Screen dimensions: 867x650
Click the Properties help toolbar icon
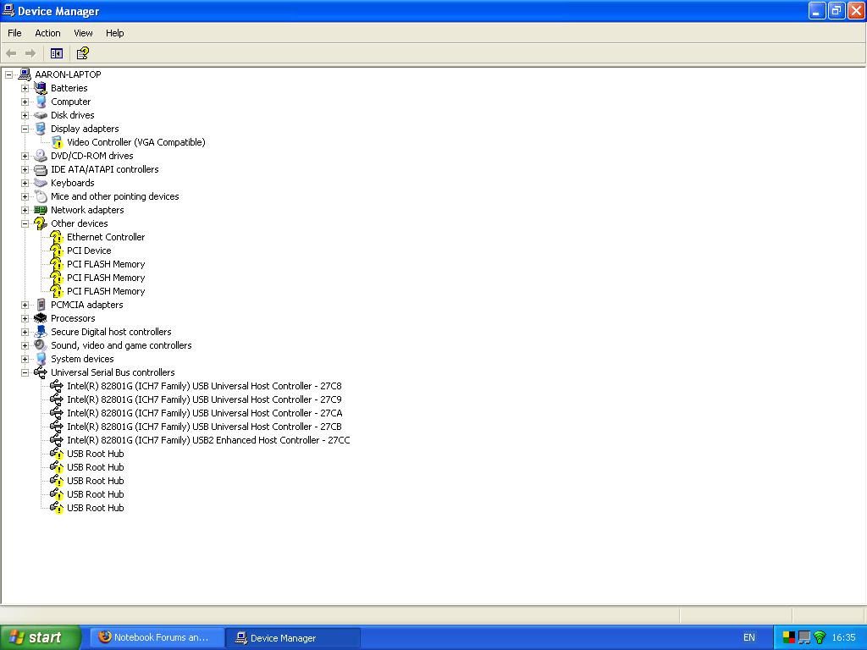pos(82,53)
